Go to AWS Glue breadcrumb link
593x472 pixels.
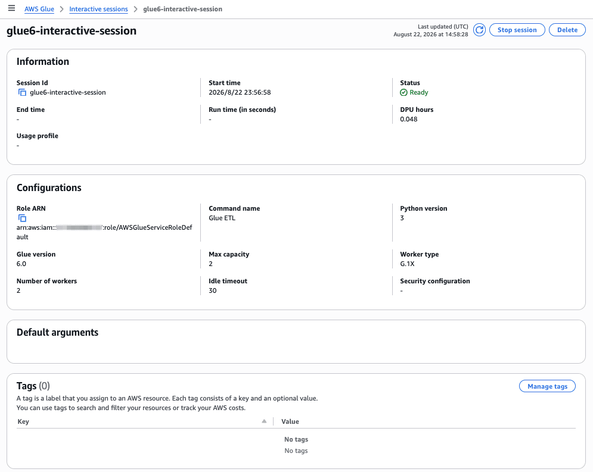pyautogui.click(x=39, y=9)
